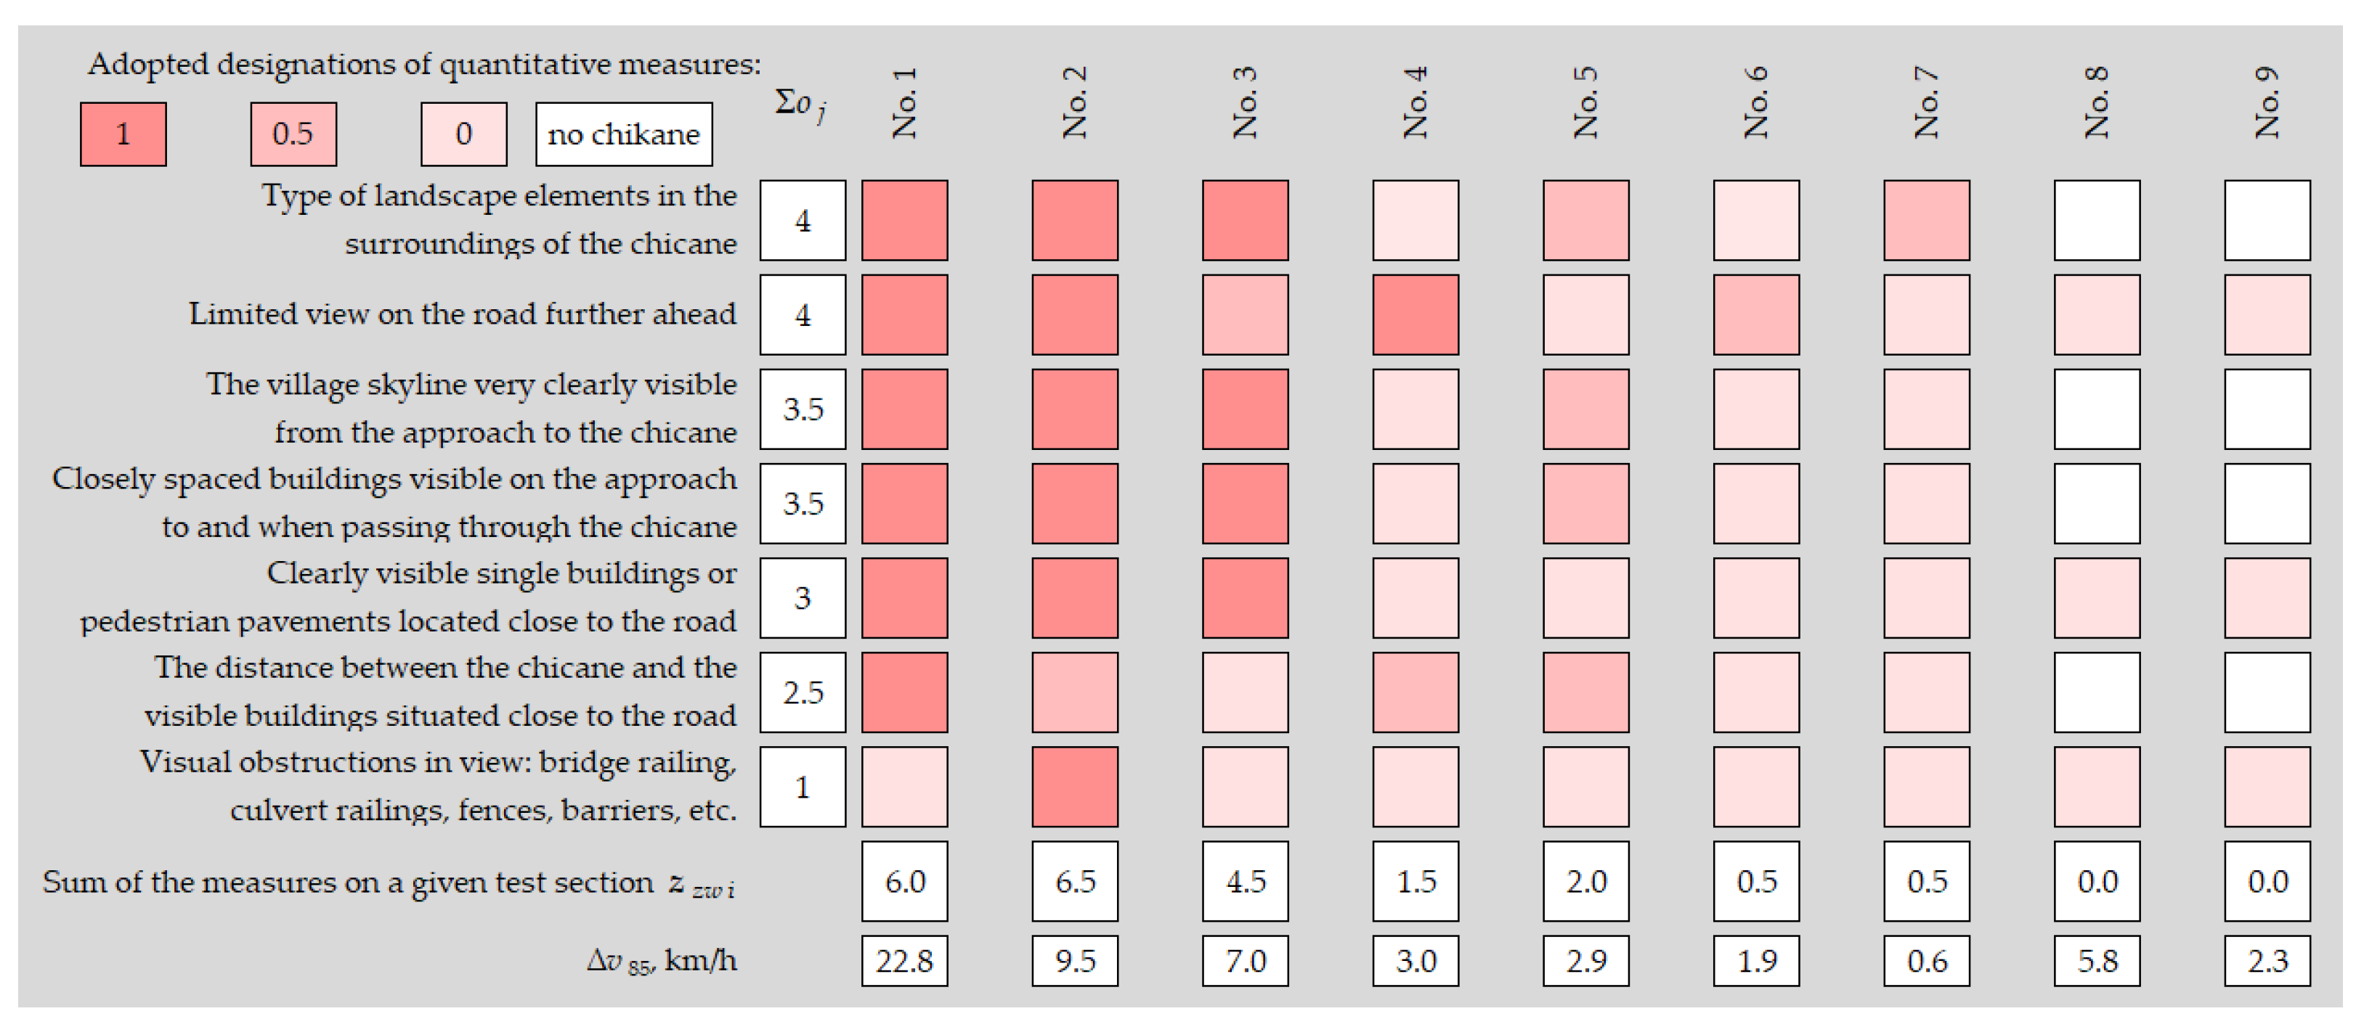
Task: Click the No. 1 column header
Action: (x=905, y=103)
